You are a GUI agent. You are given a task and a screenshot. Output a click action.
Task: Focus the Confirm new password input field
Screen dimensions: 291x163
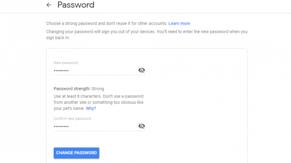point(95,126)
